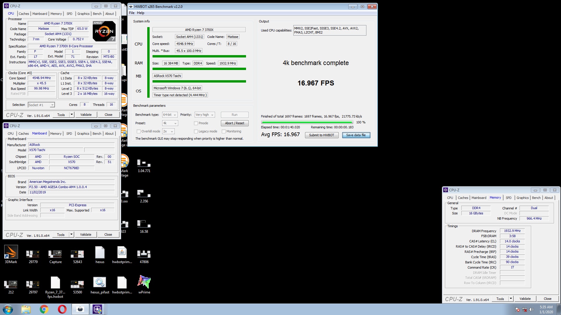Image resolution: width=561 pixels, height=315 pixels.
Task: Launch Google Chrome from the taskbar
Action: (44, 309)
